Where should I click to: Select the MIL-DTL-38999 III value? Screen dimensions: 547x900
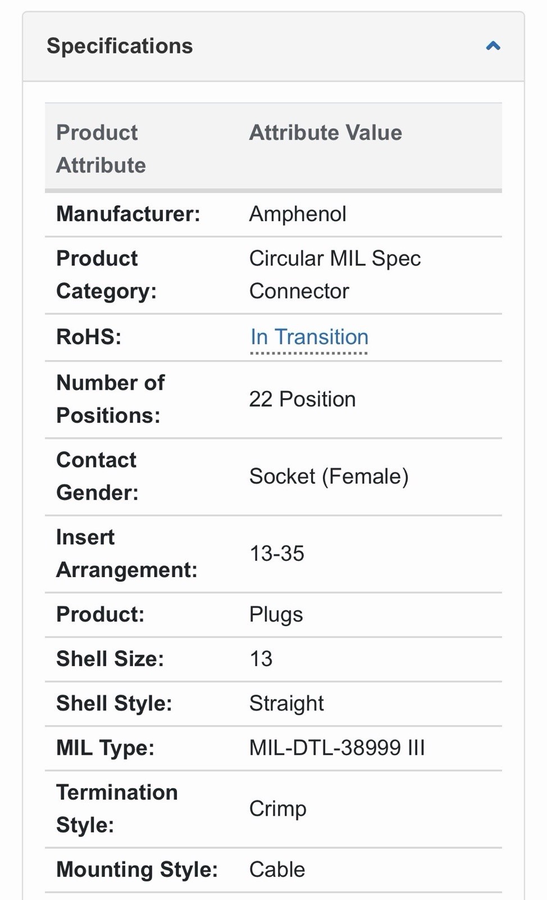tap(337, 748)
